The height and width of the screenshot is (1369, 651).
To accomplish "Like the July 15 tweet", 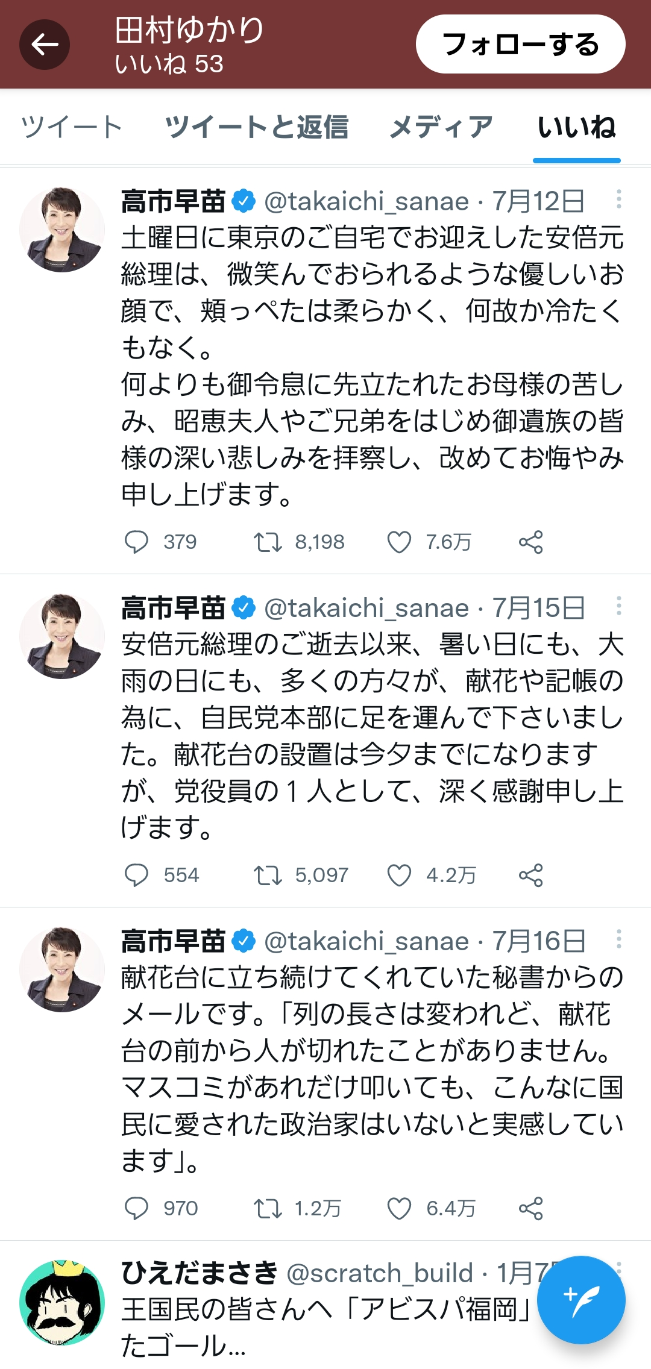I will pyautogui.click(x=399, y=876).
